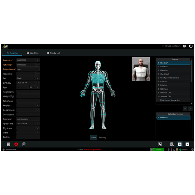The width and height of the screenshot is (195, 195).
Task: Click the form template icon in bottom toolbar
Action: pyautogui.click(x=8, y=144)
